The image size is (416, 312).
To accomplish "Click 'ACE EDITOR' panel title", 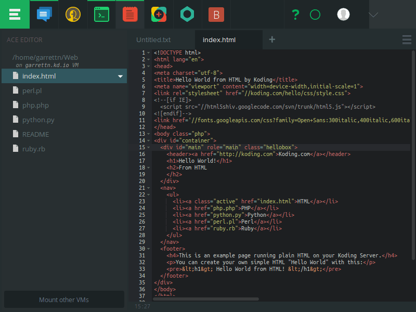I will (x=24, y=40).
